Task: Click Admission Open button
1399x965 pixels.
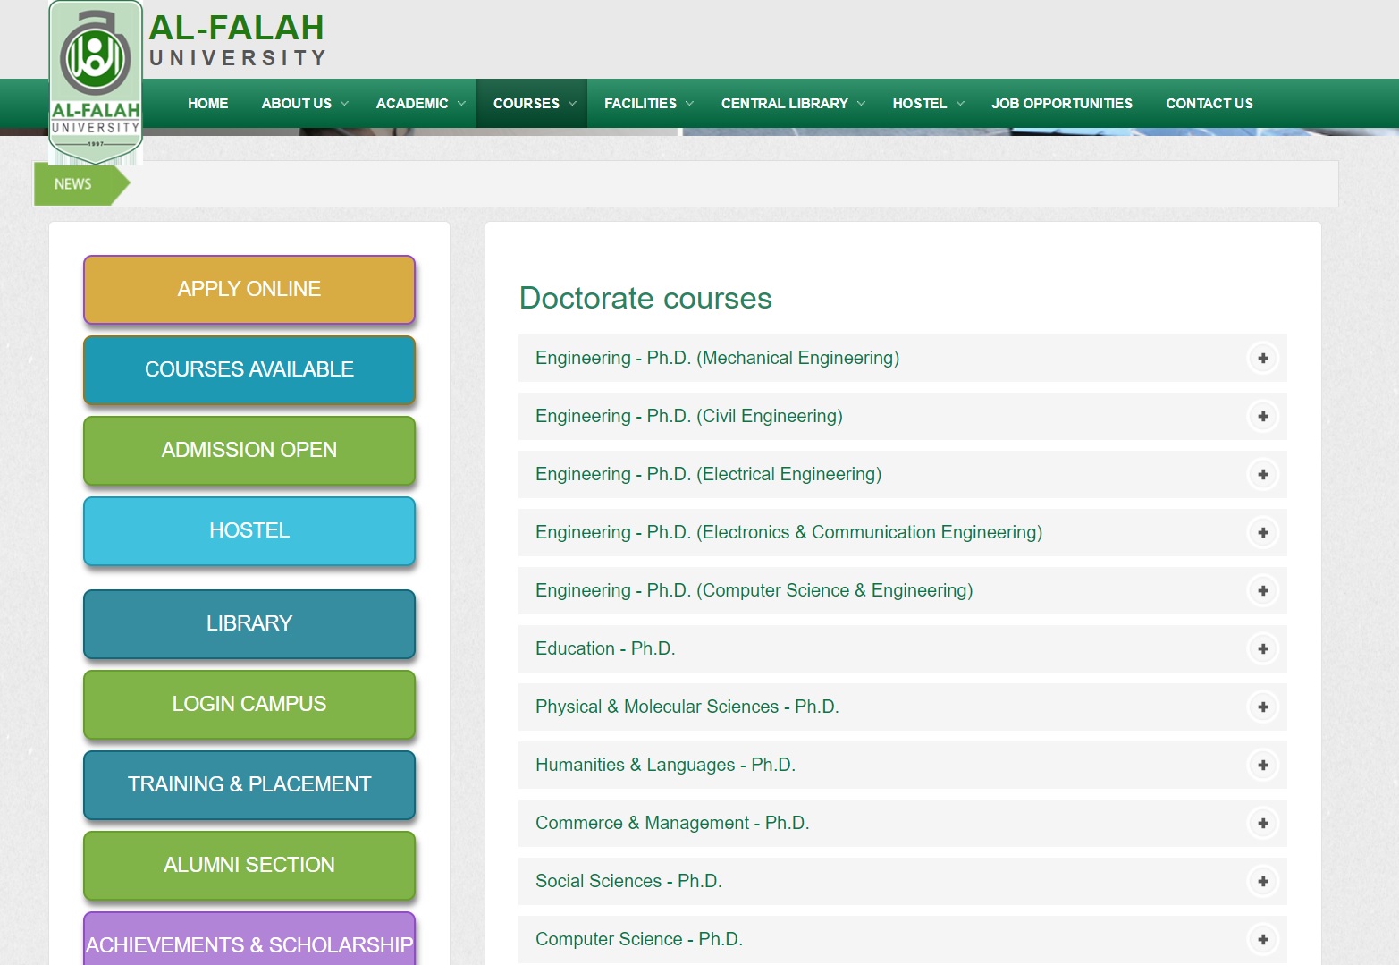Action: [249, 451]
